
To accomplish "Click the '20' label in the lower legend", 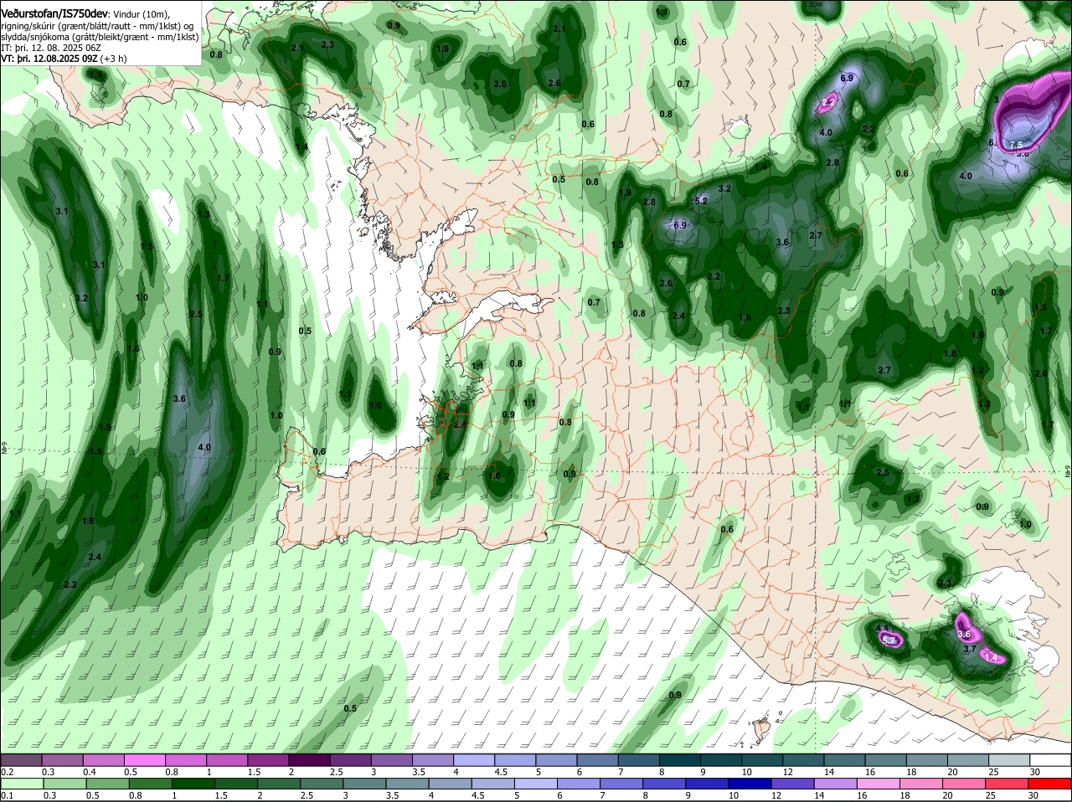I will (947, 795).
